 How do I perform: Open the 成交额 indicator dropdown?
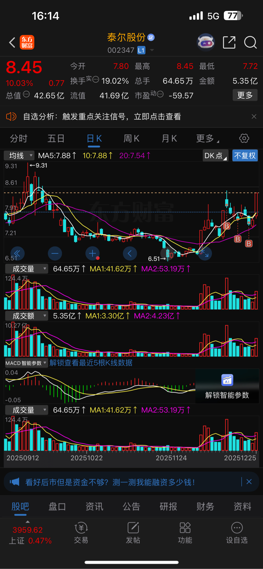pyautogui.click(x=26, y=316)
